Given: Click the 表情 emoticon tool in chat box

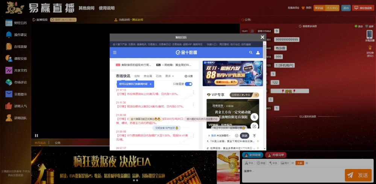Looking at the screenshot, I should point(261,163).
